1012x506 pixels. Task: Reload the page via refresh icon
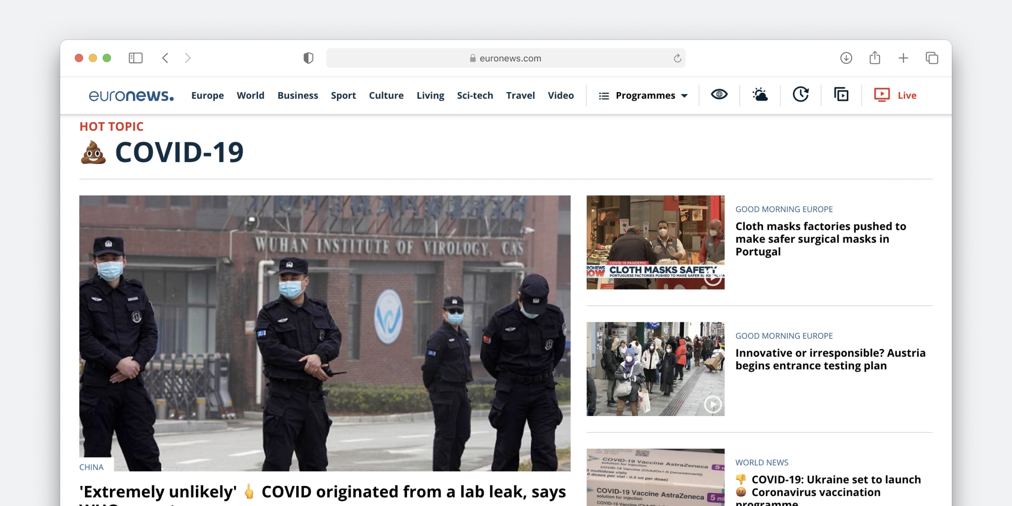(x=677, y=58)
